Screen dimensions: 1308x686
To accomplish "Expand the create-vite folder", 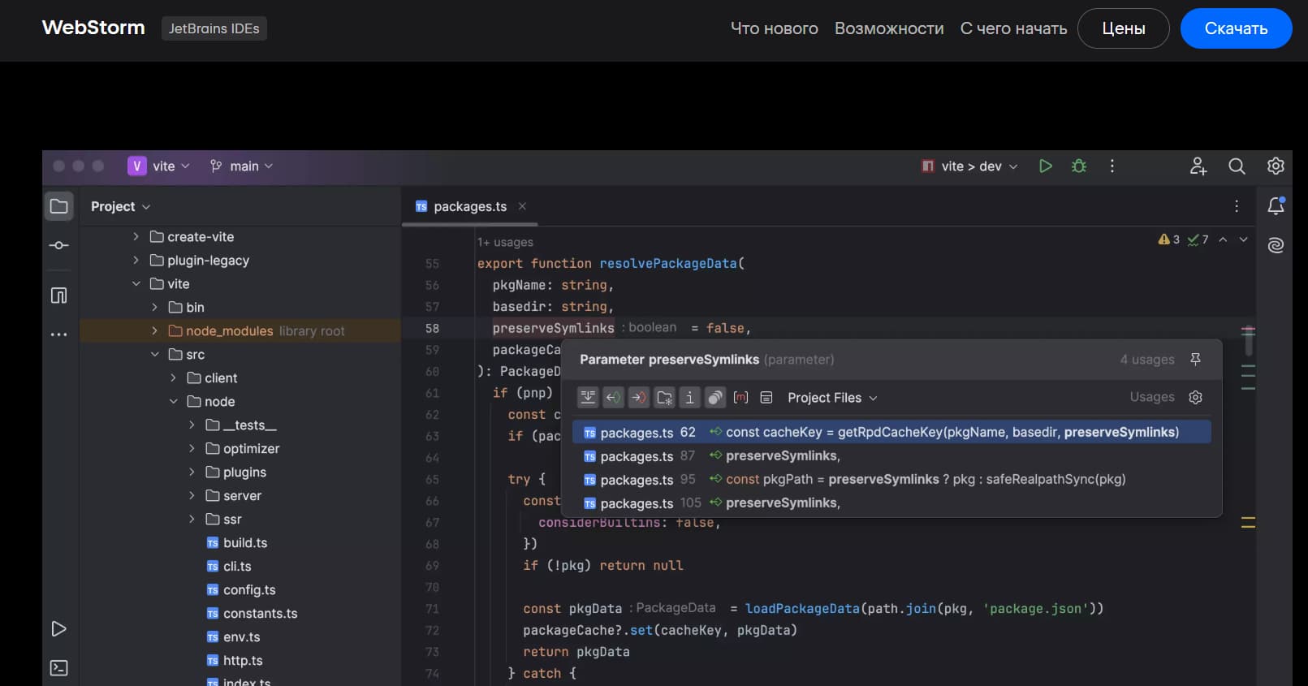I will 136,237.
